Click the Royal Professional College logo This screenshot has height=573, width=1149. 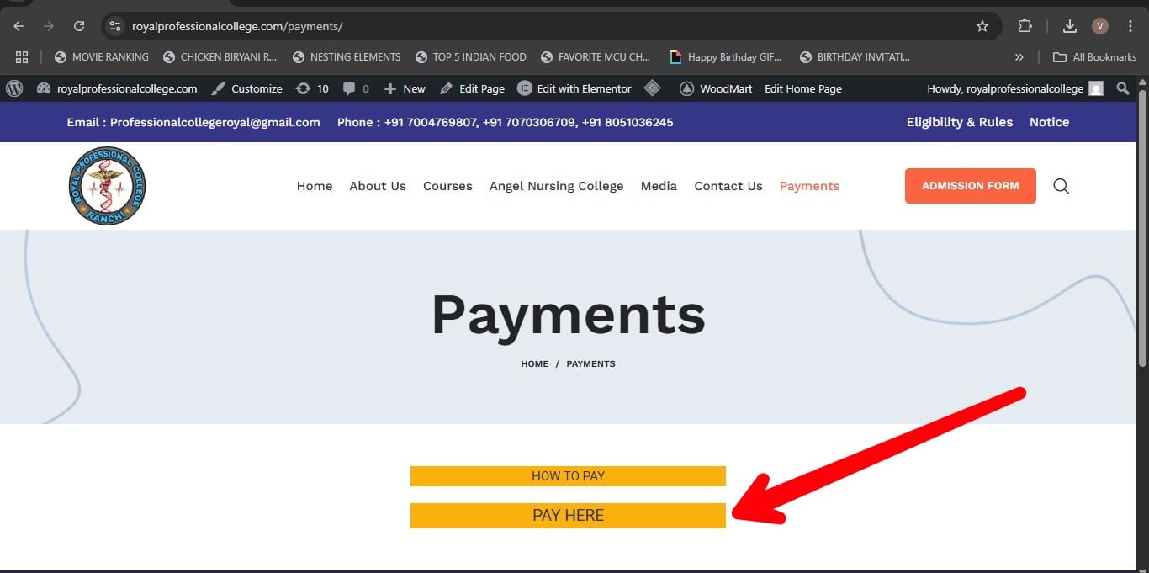click(107, 186)
